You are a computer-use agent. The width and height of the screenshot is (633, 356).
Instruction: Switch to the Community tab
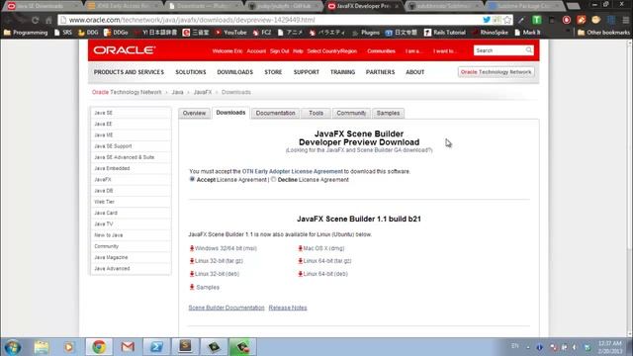pyautogui.click(x=351, y=114)
